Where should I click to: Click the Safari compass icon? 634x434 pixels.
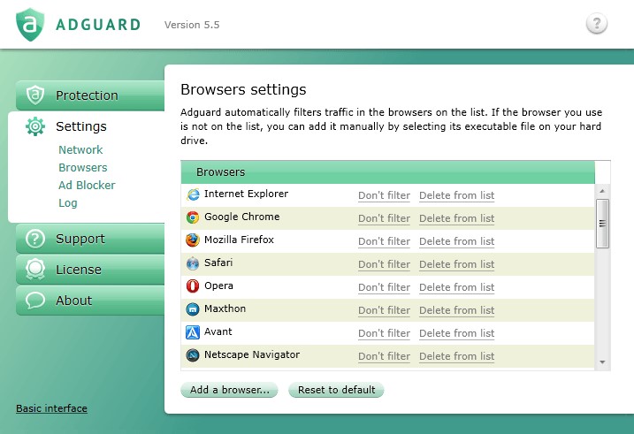point(193,263)
